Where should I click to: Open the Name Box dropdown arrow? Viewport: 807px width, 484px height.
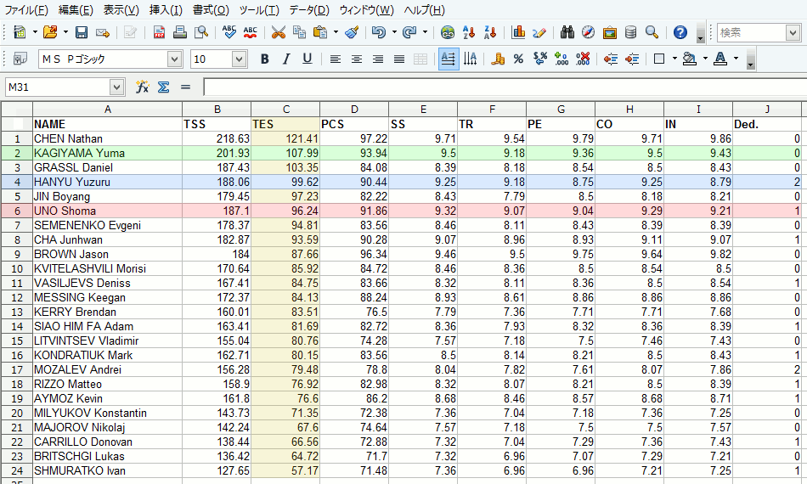coord(117,87)
